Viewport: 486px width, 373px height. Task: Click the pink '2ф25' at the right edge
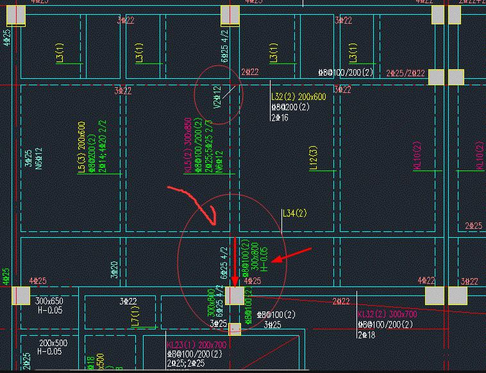point(474,226)
